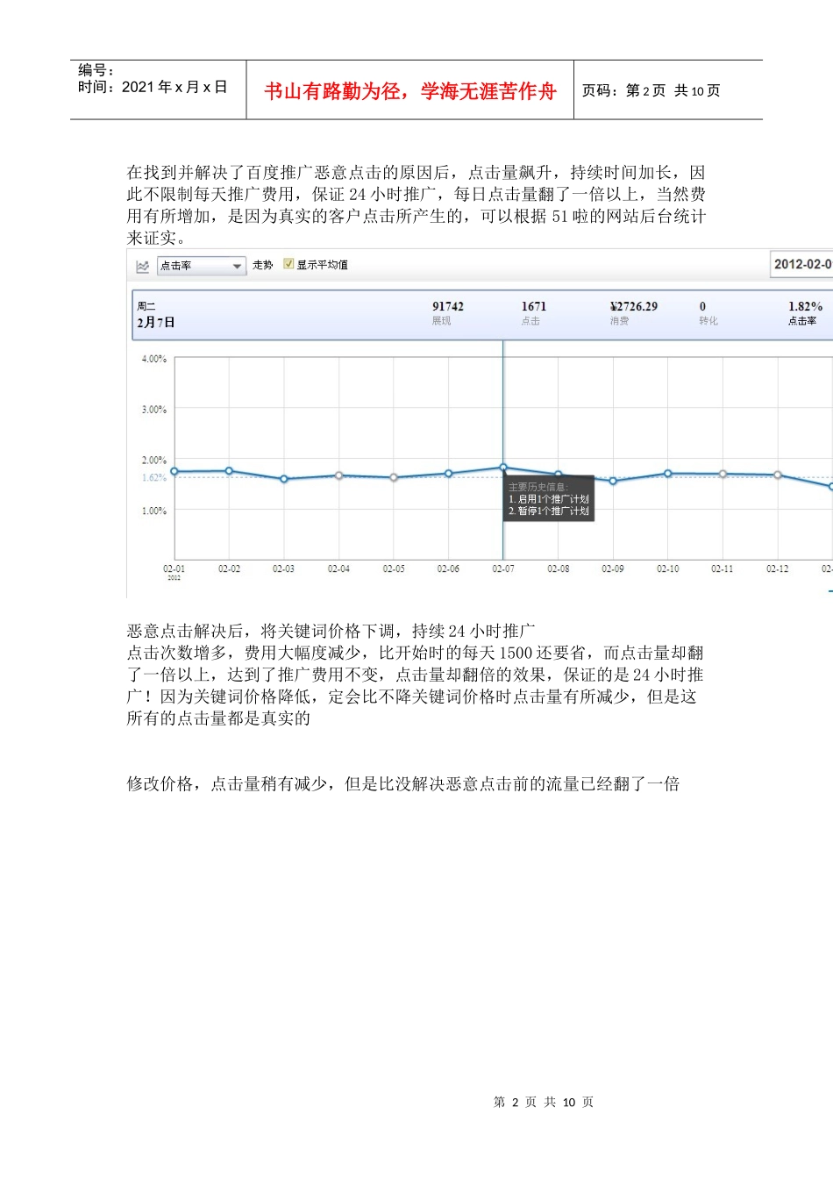Image resolution: width=833 pixels, height=1179 pixels.
Task: Click the 1671 点击 summary metric
Action: [x=533, y=313]
